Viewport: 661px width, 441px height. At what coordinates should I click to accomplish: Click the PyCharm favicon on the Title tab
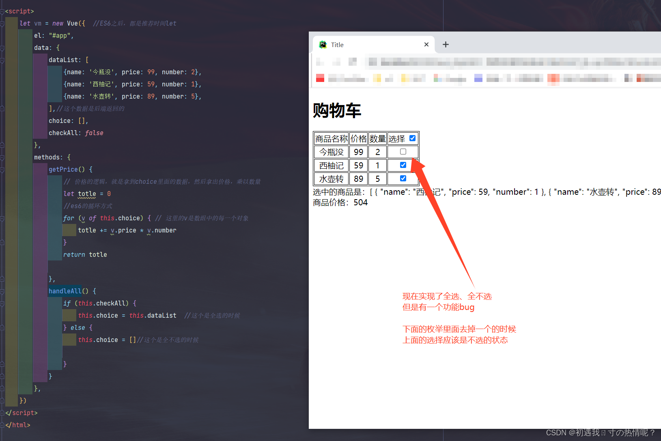(323, 45)
